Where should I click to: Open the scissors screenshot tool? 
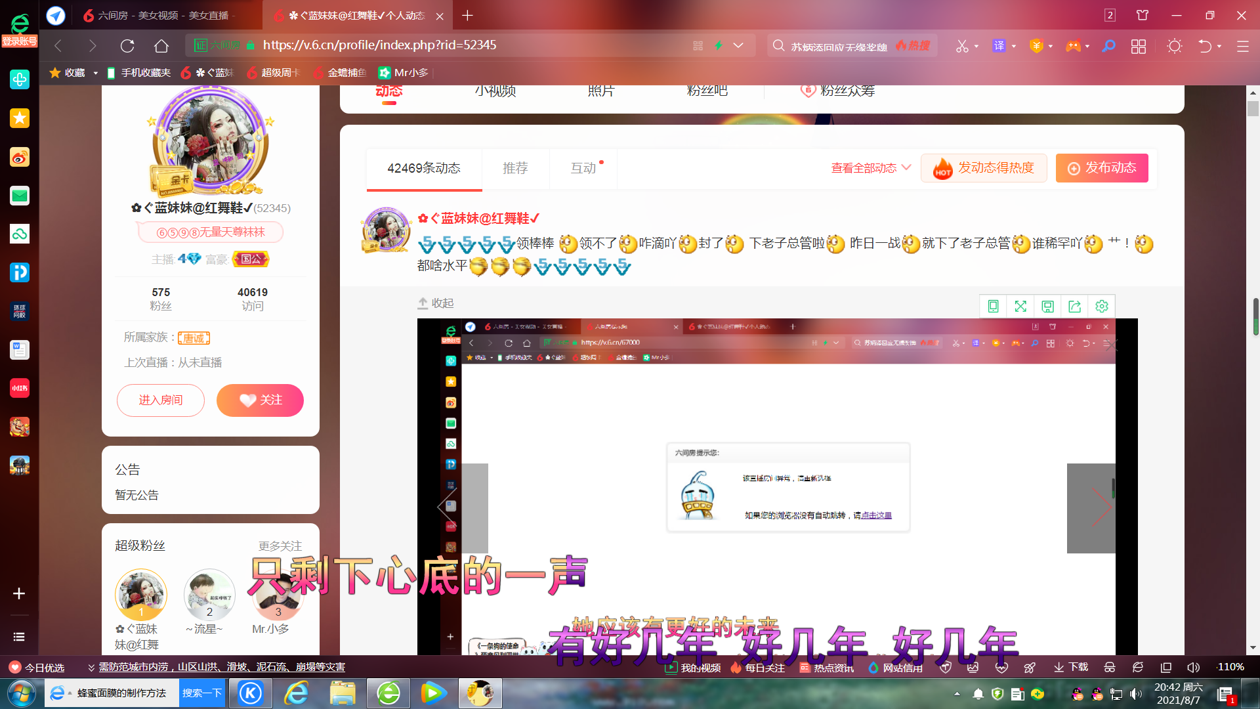coord(962,46)
